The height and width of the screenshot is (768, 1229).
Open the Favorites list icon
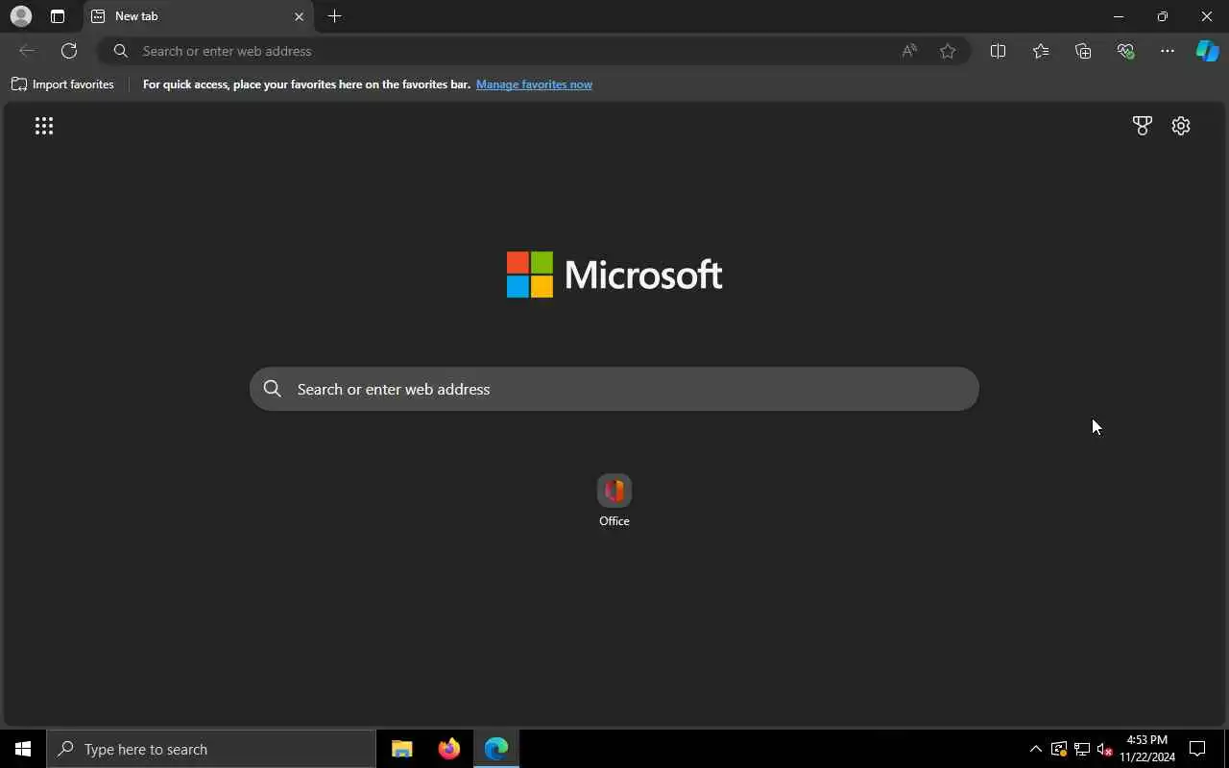click(1041, 51)
